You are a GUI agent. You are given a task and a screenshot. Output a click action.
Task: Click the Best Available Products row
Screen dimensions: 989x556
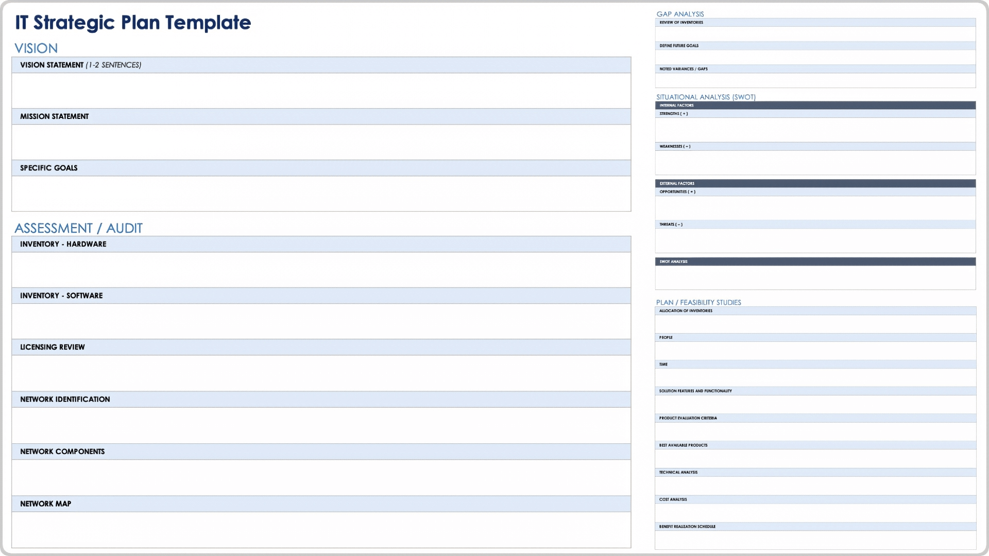click(815, 445)
